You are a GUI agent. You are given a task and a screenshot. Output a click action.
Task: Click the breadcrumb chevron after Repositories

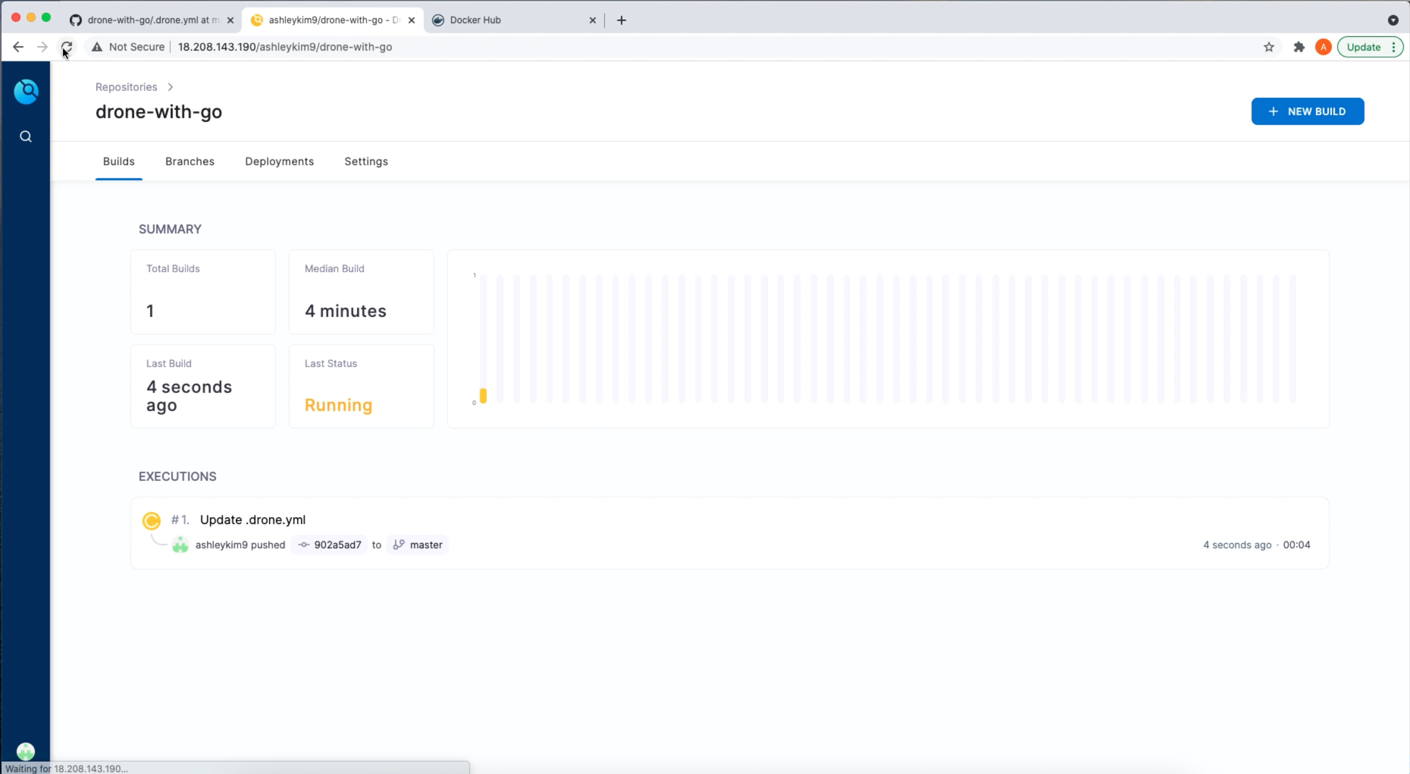(171, 87)
